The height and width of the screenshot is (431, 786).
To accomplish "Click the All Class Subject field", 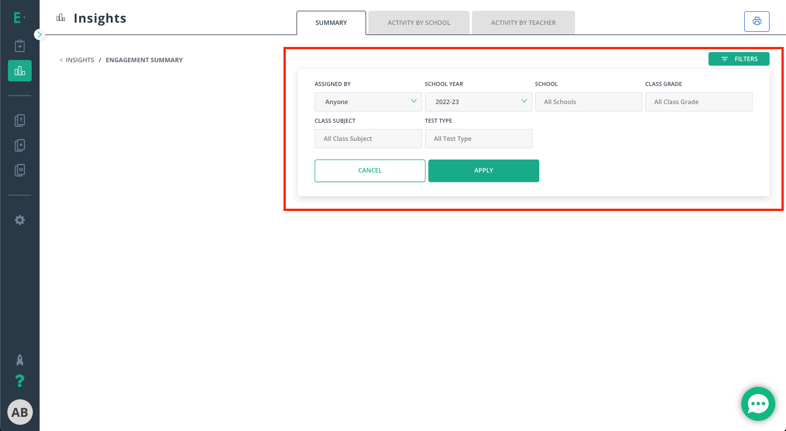I will pyautogui.click(x=368, y=139).
